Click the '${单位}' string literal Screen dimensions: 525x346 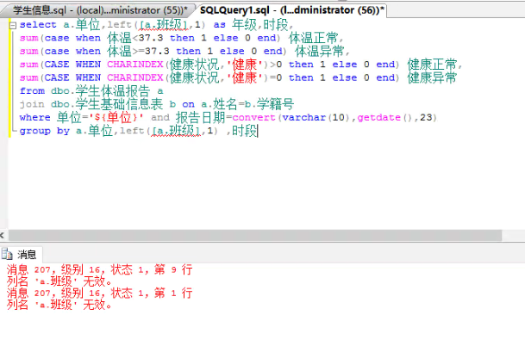116,117
